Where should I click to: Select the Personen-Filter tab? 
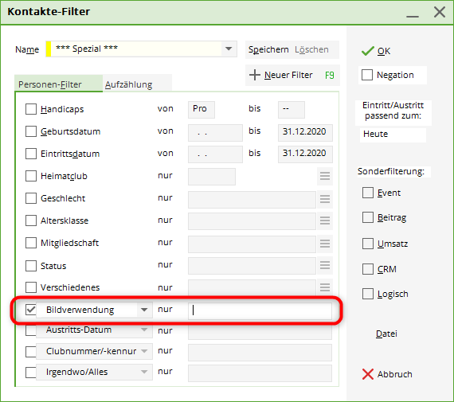point(50,84)
